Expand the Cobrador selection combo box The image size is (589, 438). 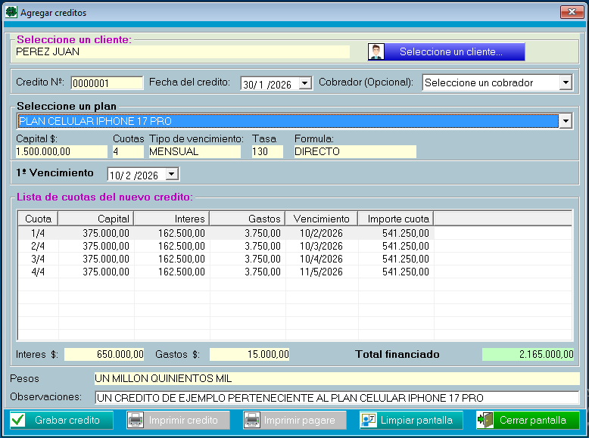point(565,82)
